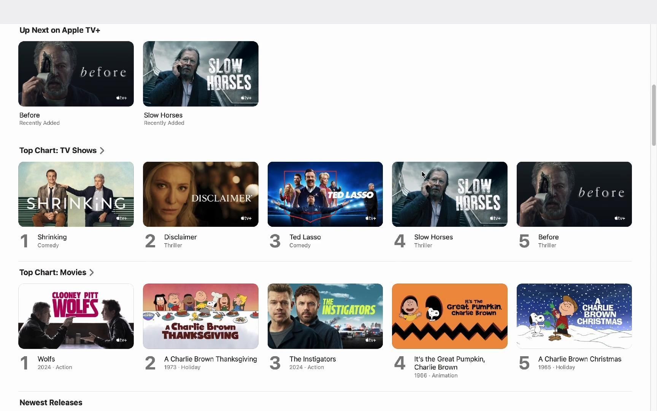The width and height of the screenshot is (657, 411).
Task: Click the Ted Lasso title link
Action: [305, 237]
